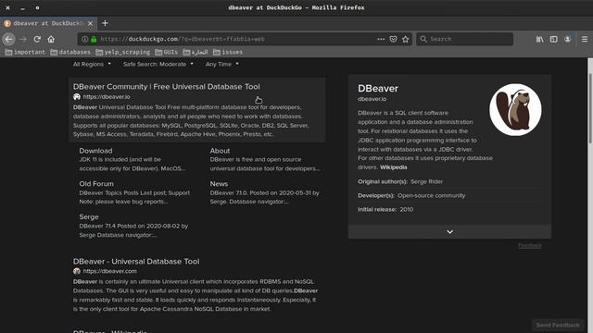Open the Serge sitelink
This screenshot has height=333, width=593.
pyautogui.click(x=89, y=217)
